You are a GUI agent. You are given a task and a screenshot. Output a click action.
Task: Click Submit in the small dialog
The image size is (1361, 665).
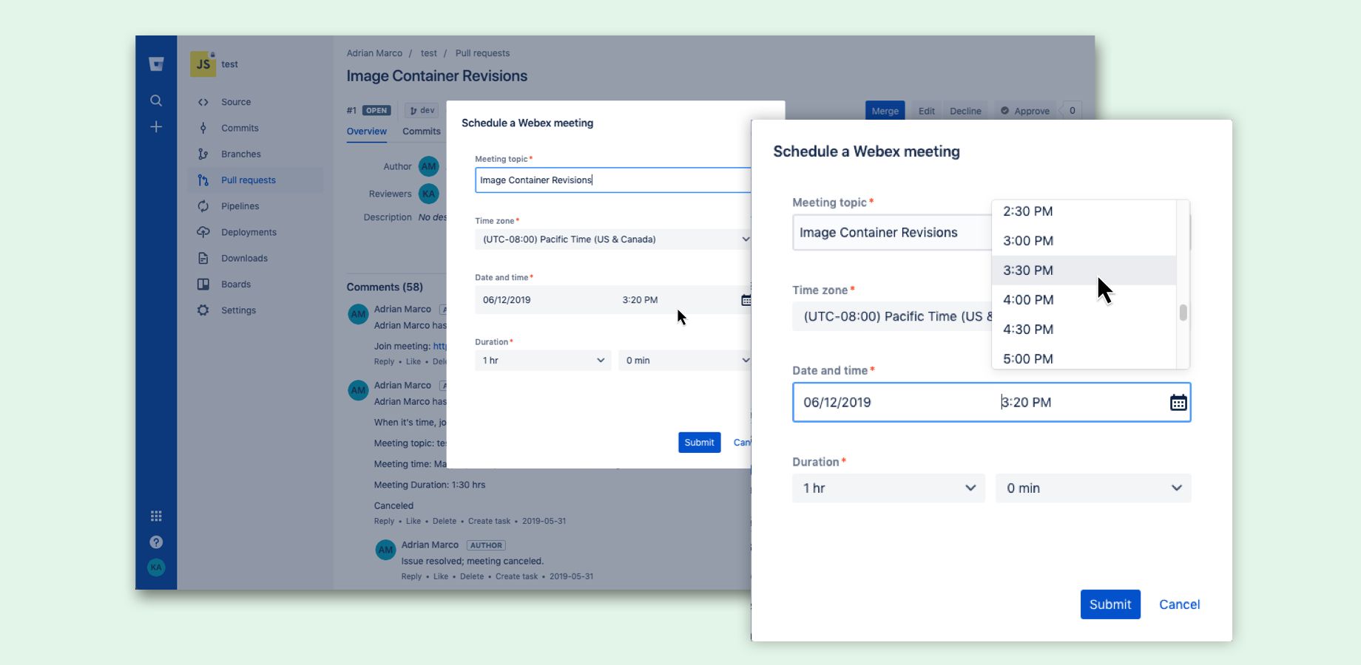(699, 443)
